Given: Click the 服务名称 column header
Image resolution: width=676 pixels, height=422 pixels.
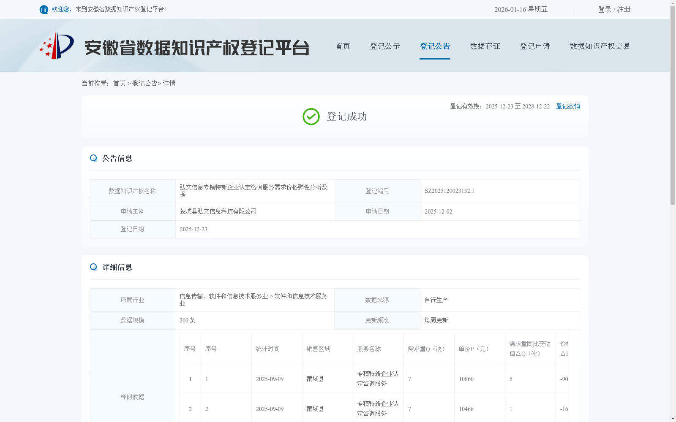Looking at the screenshot, I should [x=369, y=349].
